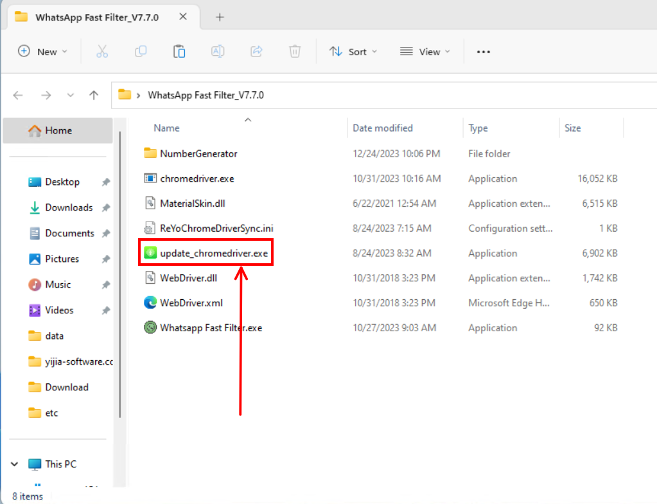The width and height of the screenshot is (657, 504).
Task: Sort files by Date modified column
Action: [383, 128]
